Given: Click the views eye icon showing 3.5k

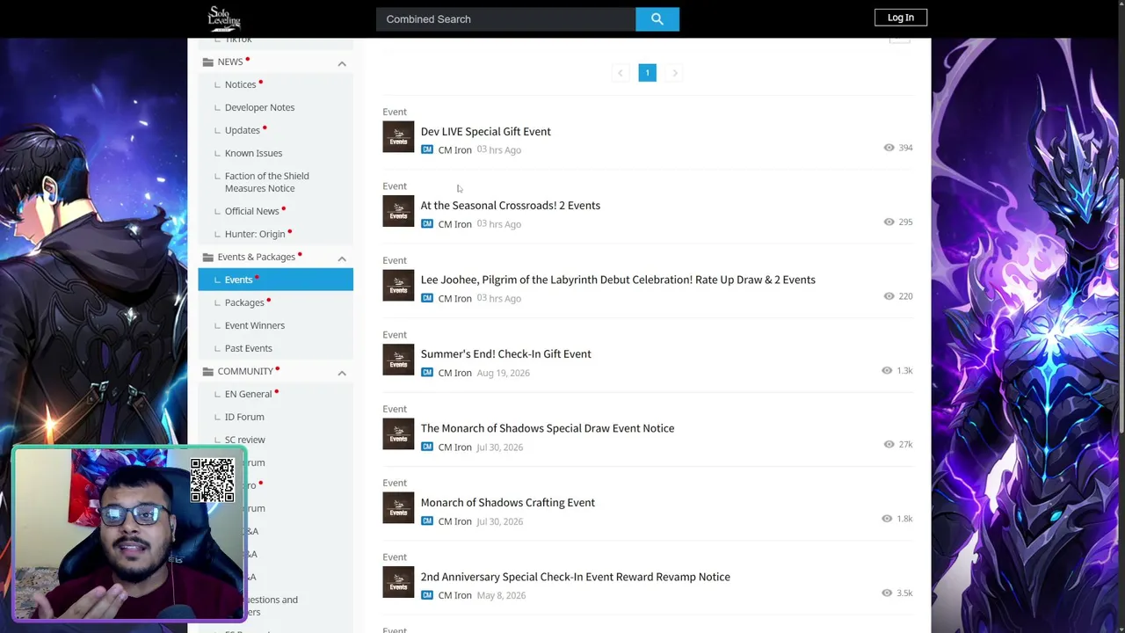Looking at the screenshot, I should 887,593.
